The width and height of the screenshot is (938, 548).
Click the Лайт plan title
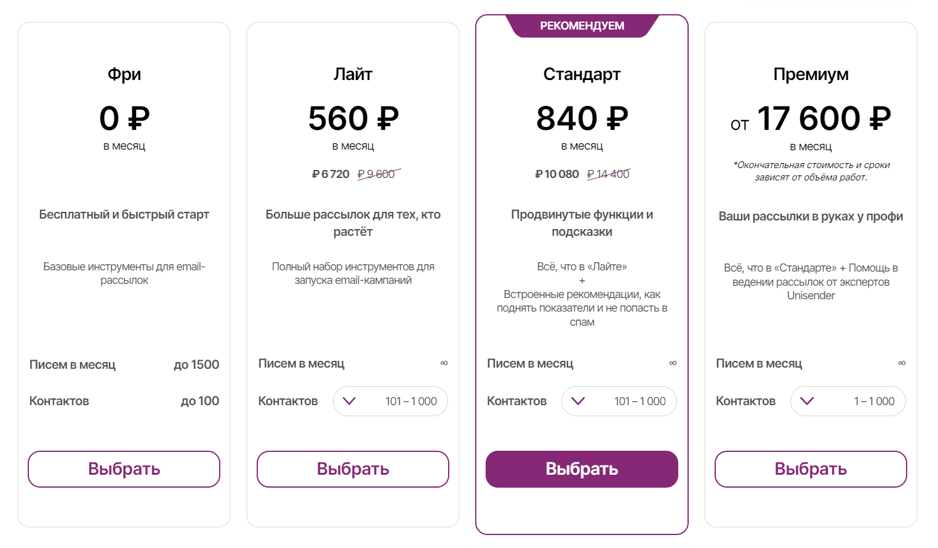(x=353, y=75)
